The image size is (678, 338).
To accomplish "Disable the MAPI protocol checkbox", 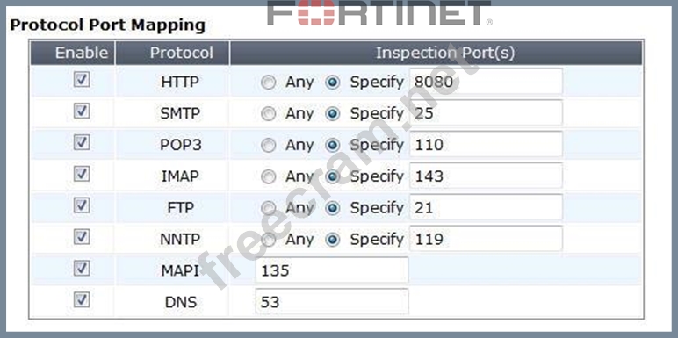I will coord(82,268).
